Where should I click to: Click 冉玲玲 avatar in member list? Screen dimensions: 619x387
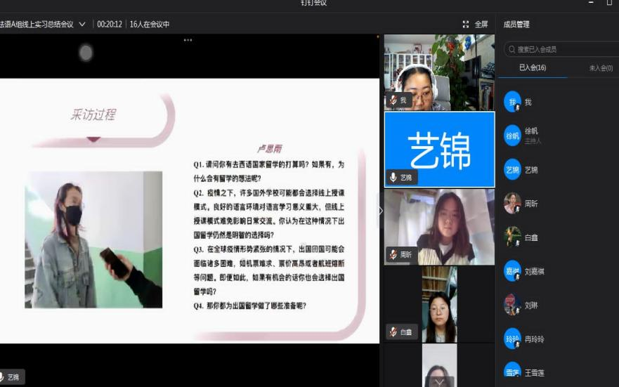coord(512,339)
